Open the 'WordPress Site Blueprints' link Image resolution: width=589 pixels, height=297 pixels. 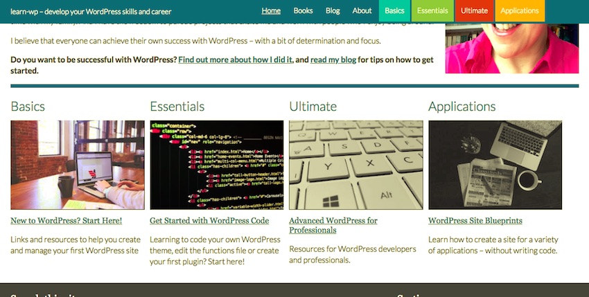pos(475,221)
